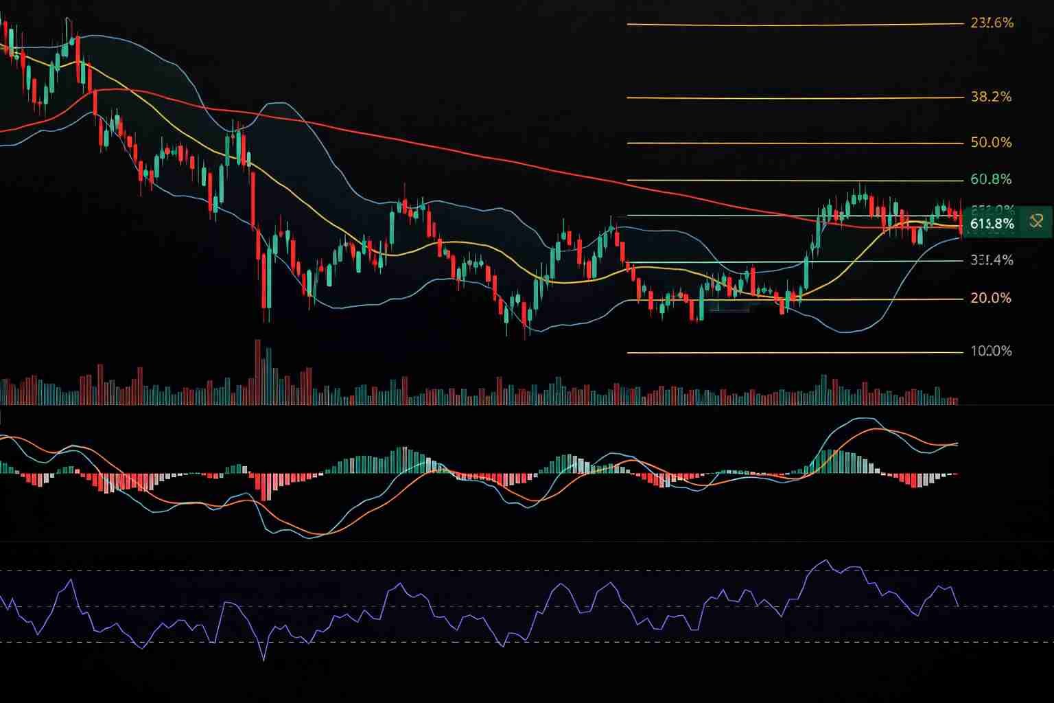Click the label just below highlighted 61.8%
This screenshot has height=703, width=1054.
(991, 260)
